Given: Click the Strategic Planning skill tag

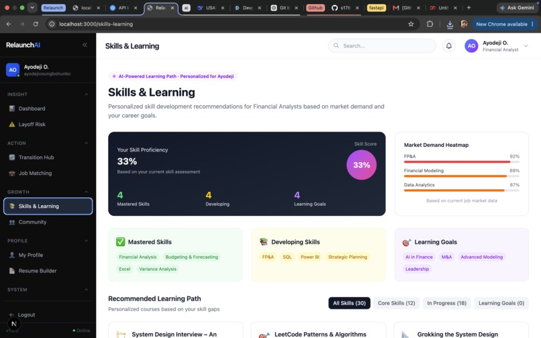Looking at the screenshot, I should coord(348,257).
